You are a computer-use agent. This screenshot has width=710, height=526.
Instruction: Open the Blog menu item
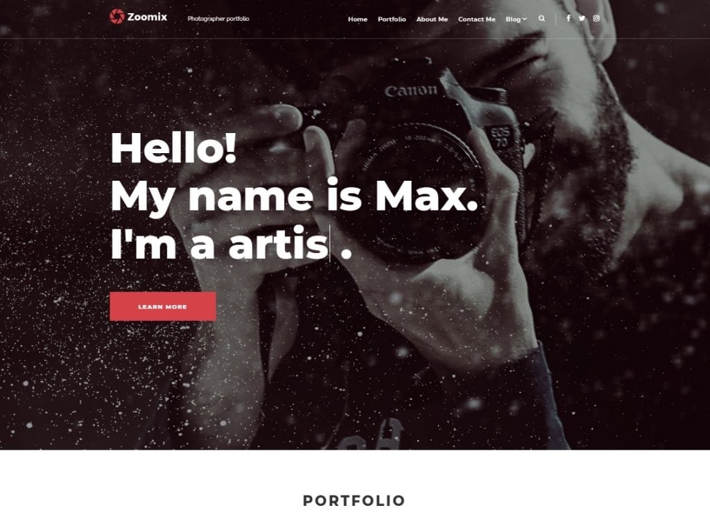point(513,19)
